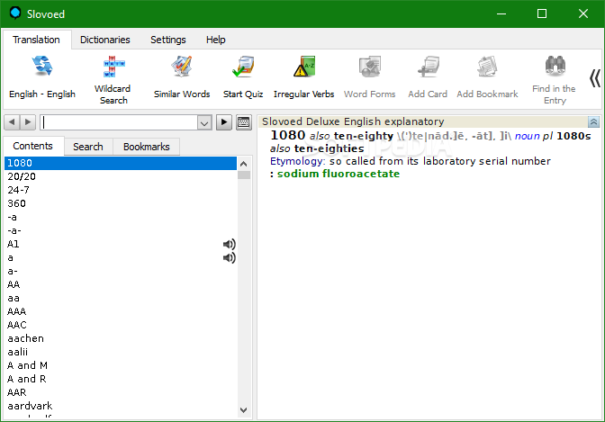Select entry 20/20
Viewport: 605px width, 422px height.
(121, 176)
